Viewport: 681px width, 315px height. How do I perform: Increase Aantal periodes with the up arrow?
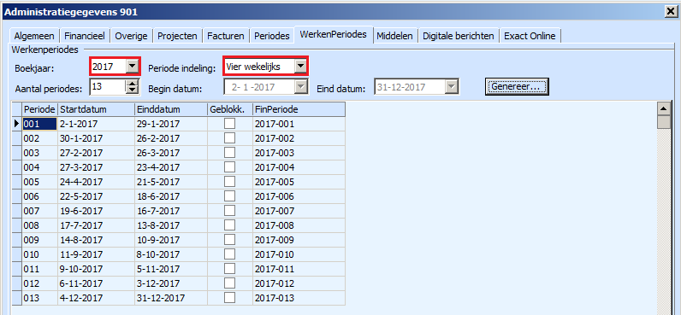(x=132, y=84)
